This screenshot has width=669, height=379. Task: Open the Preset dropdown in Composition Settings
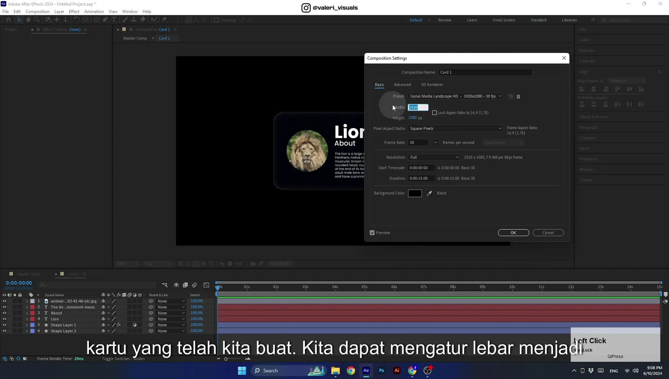tap(455, 96)
